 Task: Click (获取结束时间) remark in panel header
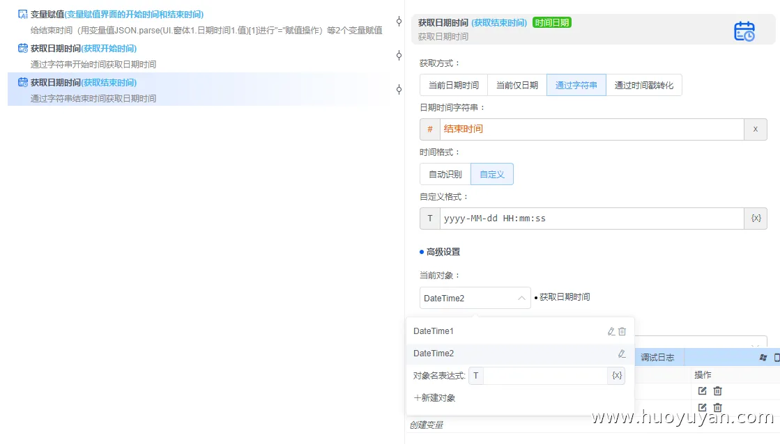(x=499, y=22)
